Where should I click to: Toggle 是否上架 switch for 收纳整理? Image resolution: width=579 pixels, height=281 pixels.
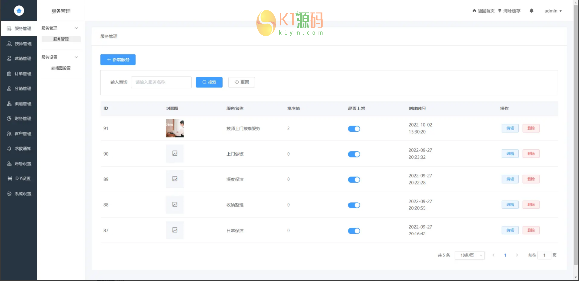coord(354,205)
